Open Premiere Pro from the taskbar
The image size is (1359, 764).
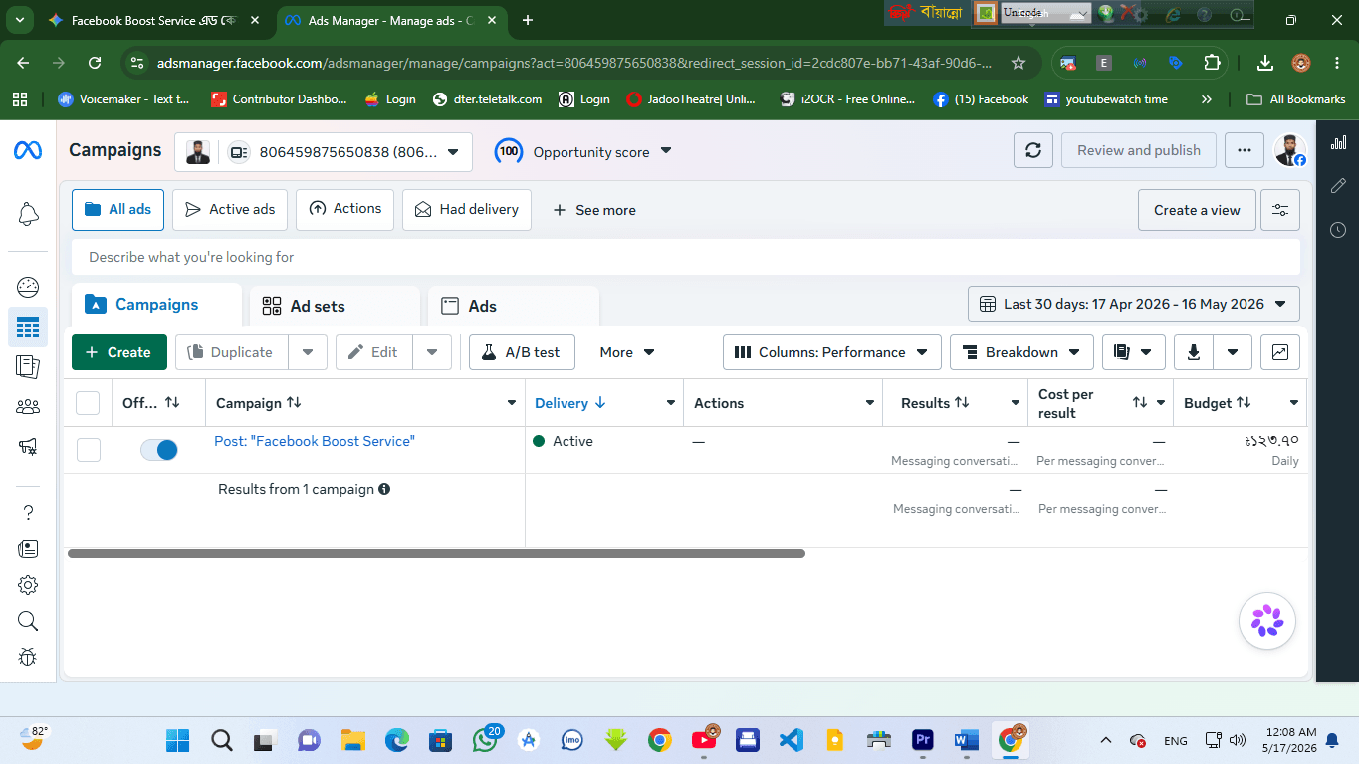click(x=923, y=740)
